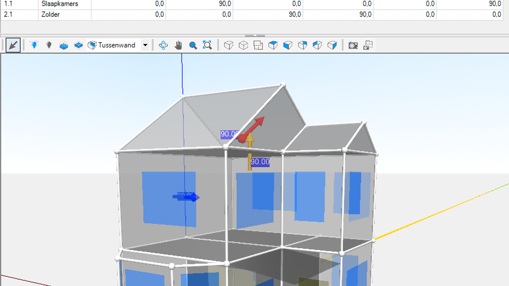Click the orbit rotate view tool
Image resolution: width=509 pixels, height=286 pixels.
click(x=163, y=45)
